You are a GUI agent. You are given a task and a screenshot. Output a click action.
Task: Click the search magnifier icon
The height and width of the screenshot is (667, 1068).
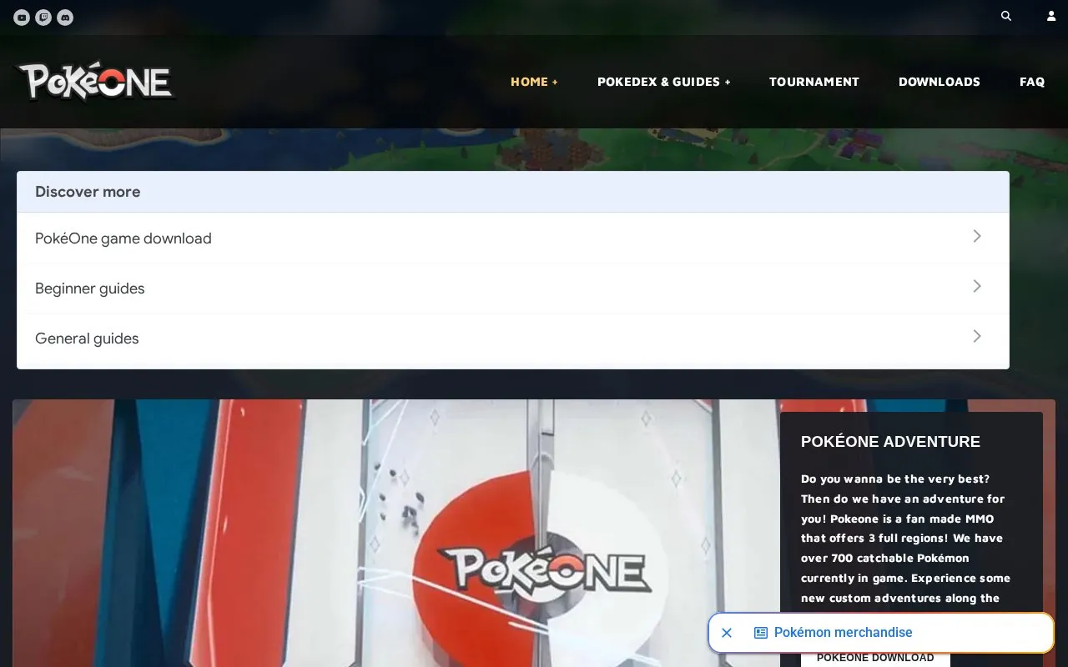coord(1006,16)
